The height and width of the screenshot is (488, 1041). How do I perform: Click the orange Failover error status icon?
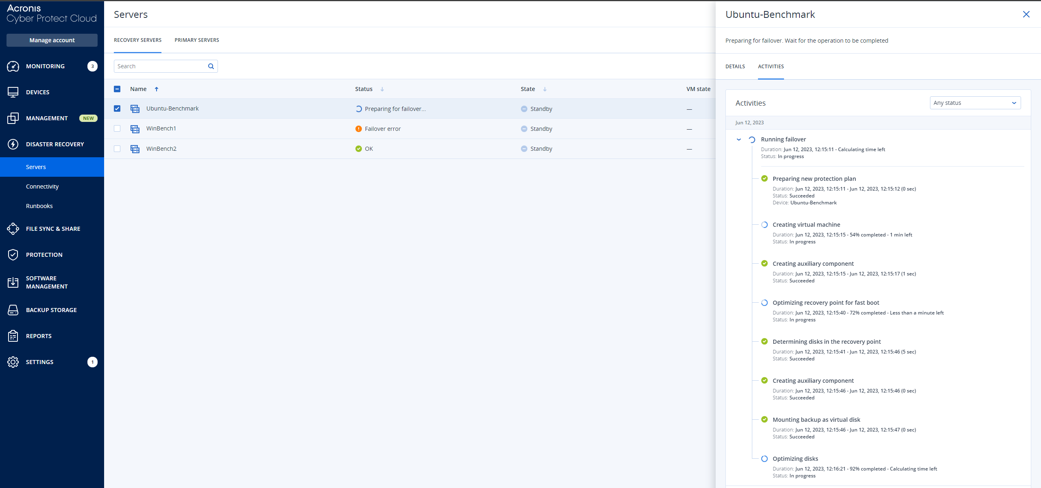pos(359,129)
